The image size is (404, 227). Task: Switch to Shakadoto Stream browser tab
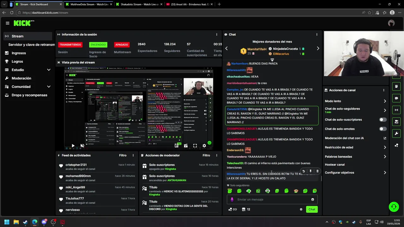pyautogui.click(x=139, y=4)
